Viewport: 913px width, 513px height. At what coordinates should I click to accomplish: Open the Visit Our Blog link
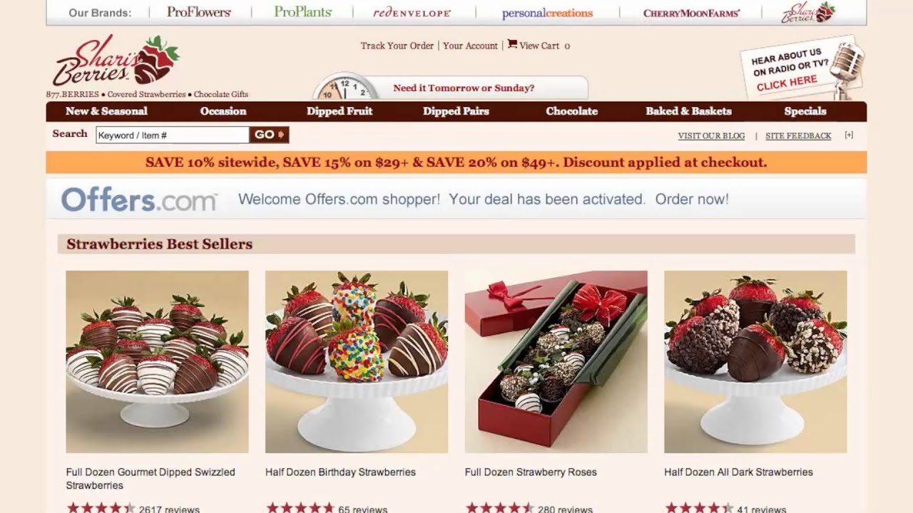click(711, 135)
